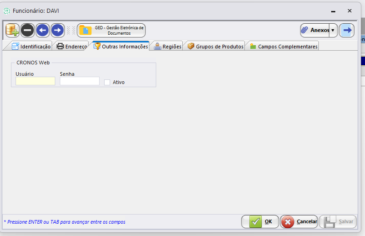
Task: Go to previous record with left arrow
Action: [x=42, y=31]
